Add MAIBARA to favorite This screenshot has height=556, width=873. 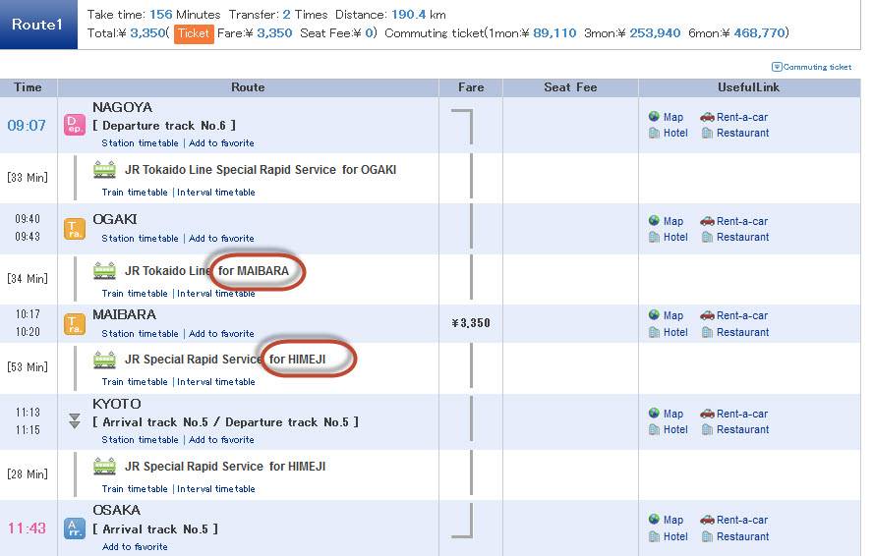pyautogui.click(x=221, y=333)
